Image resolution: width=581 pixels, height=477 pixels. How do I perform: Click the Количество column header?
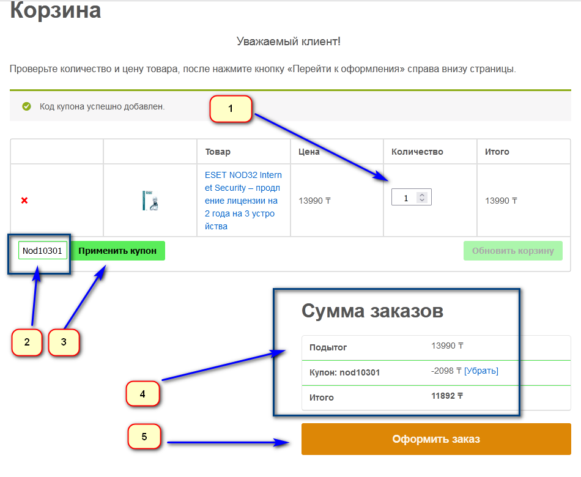point(417,152)
